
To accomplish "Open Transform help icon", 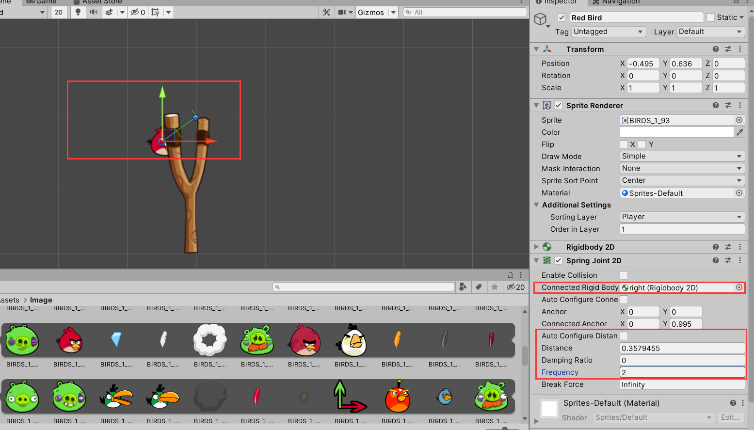I will click(x=715, y=49).
